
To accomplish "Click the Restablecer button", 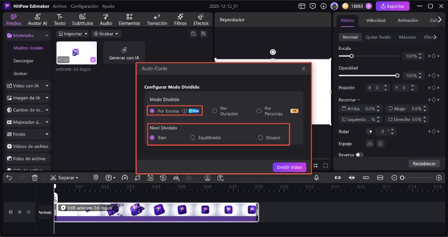I will (x=424, y=164).
